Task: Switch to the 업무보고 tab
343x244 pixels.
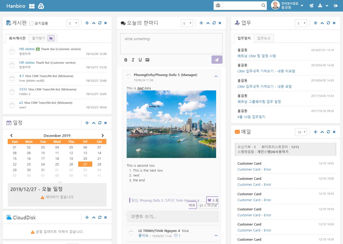Action: (264, 38)
